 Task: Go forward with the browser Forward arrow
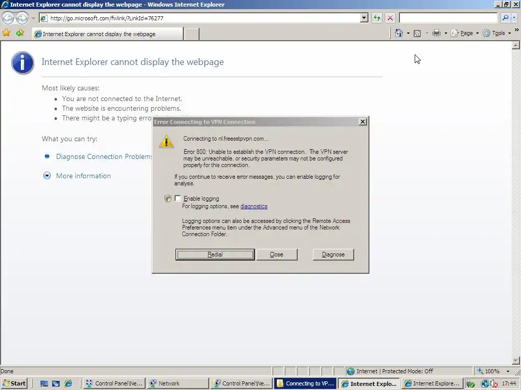point(22,18)
